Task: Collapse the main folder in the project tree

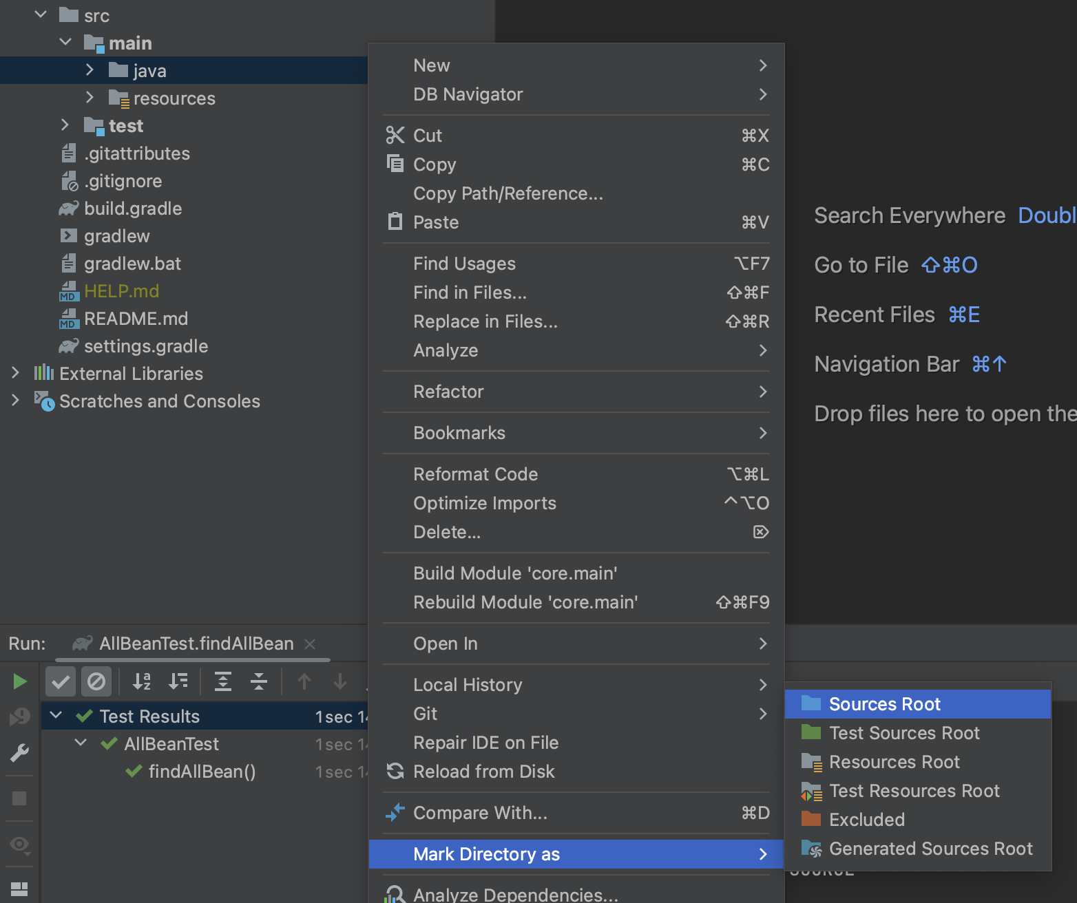Action: point(65,42)
